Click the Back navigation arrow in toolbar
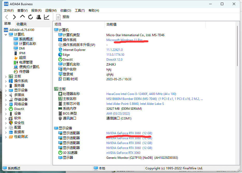The height and width of the screenshot is (173, 242). click(7, 17)
